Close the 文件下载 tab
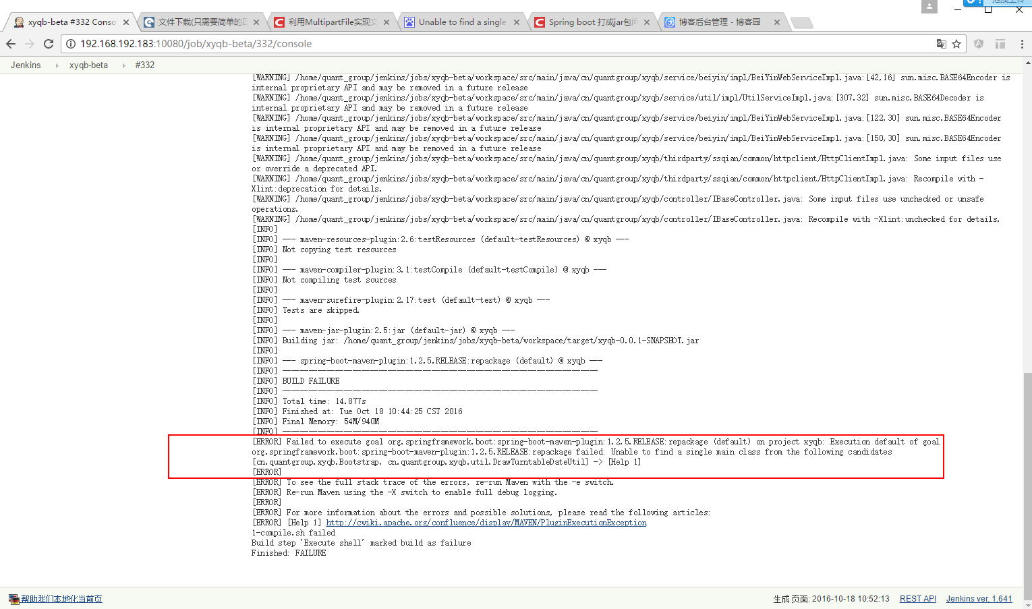1032x609 pixels. coord(256,22)
